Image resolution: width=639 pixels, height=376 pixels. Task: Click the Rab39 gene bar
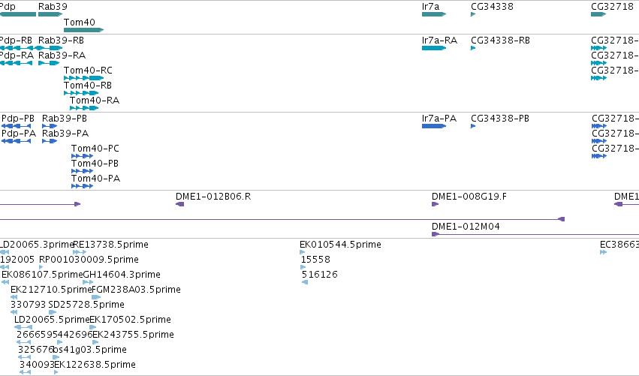[50, 14]
